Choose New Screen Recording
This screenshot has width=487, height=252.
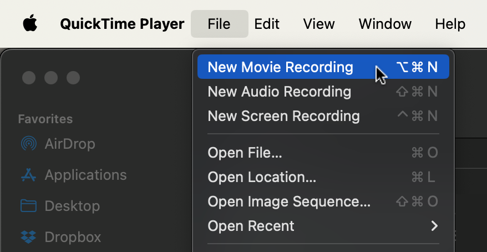tap(323, 116)
